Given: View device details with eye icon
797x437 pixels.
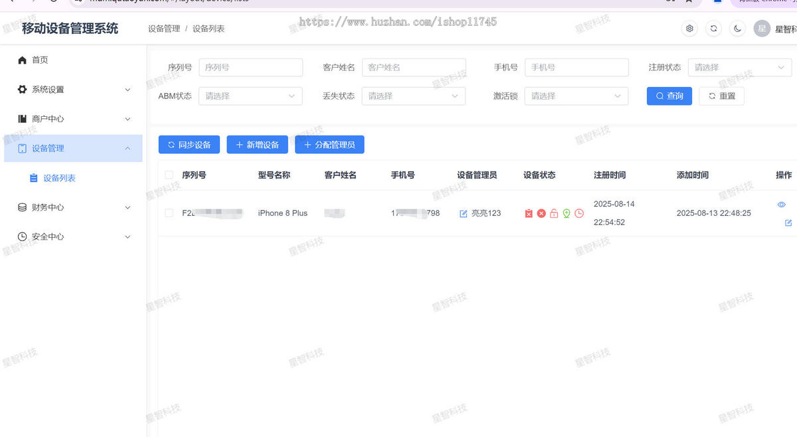Looking at the screenshot, I should click(x=782, y=205).
